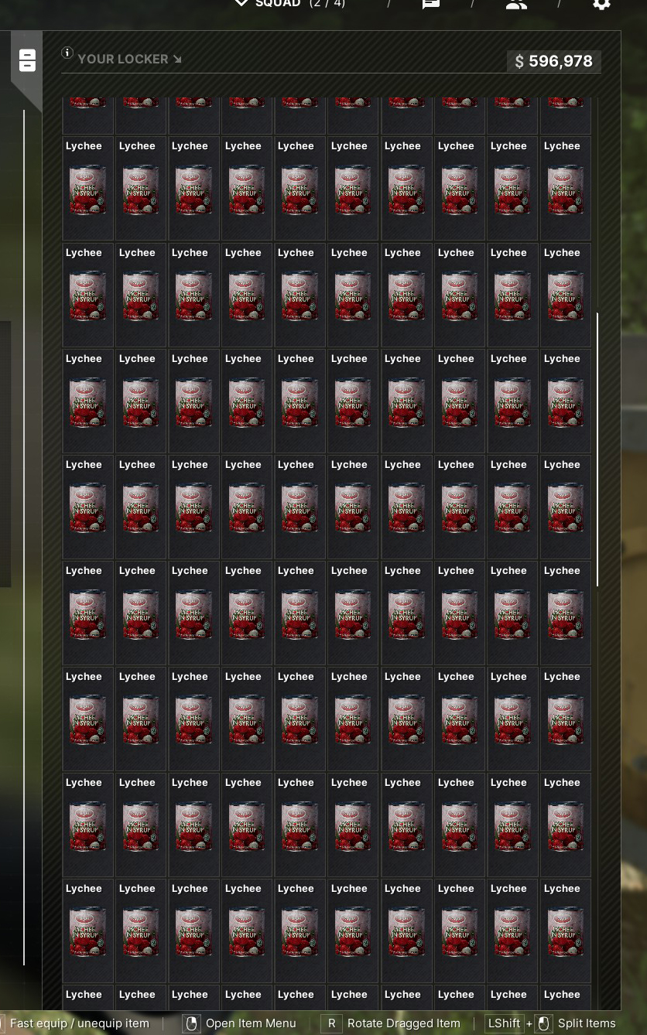
Task: Select the last Lychee can in bottom full row
Action: pyautogui.click(x=565, y=931)
